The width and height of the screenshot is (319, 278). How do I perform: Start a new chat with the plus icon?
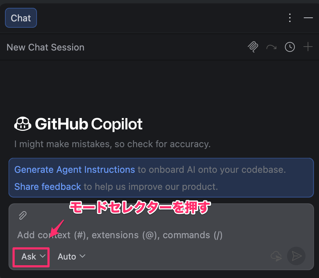[308, 47]
